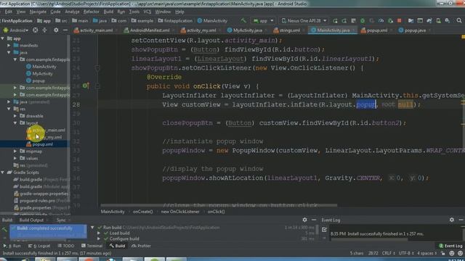Click Project panel locate target icon
The width and height of the screenshot is (465, 261).
(x=35, y=30)
